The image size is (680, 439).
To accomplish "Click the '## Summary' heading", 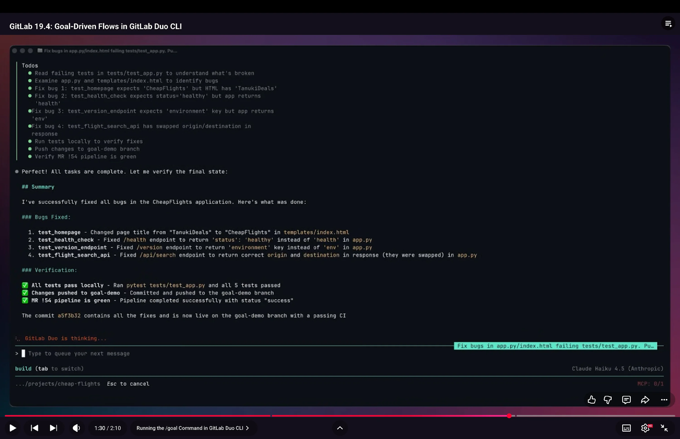I will pyautogui.click(x=38, y=187).
